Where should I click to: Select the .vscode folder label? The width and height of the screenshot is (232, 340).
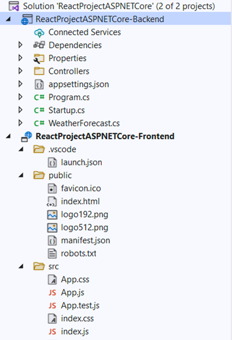coord(62,149)
